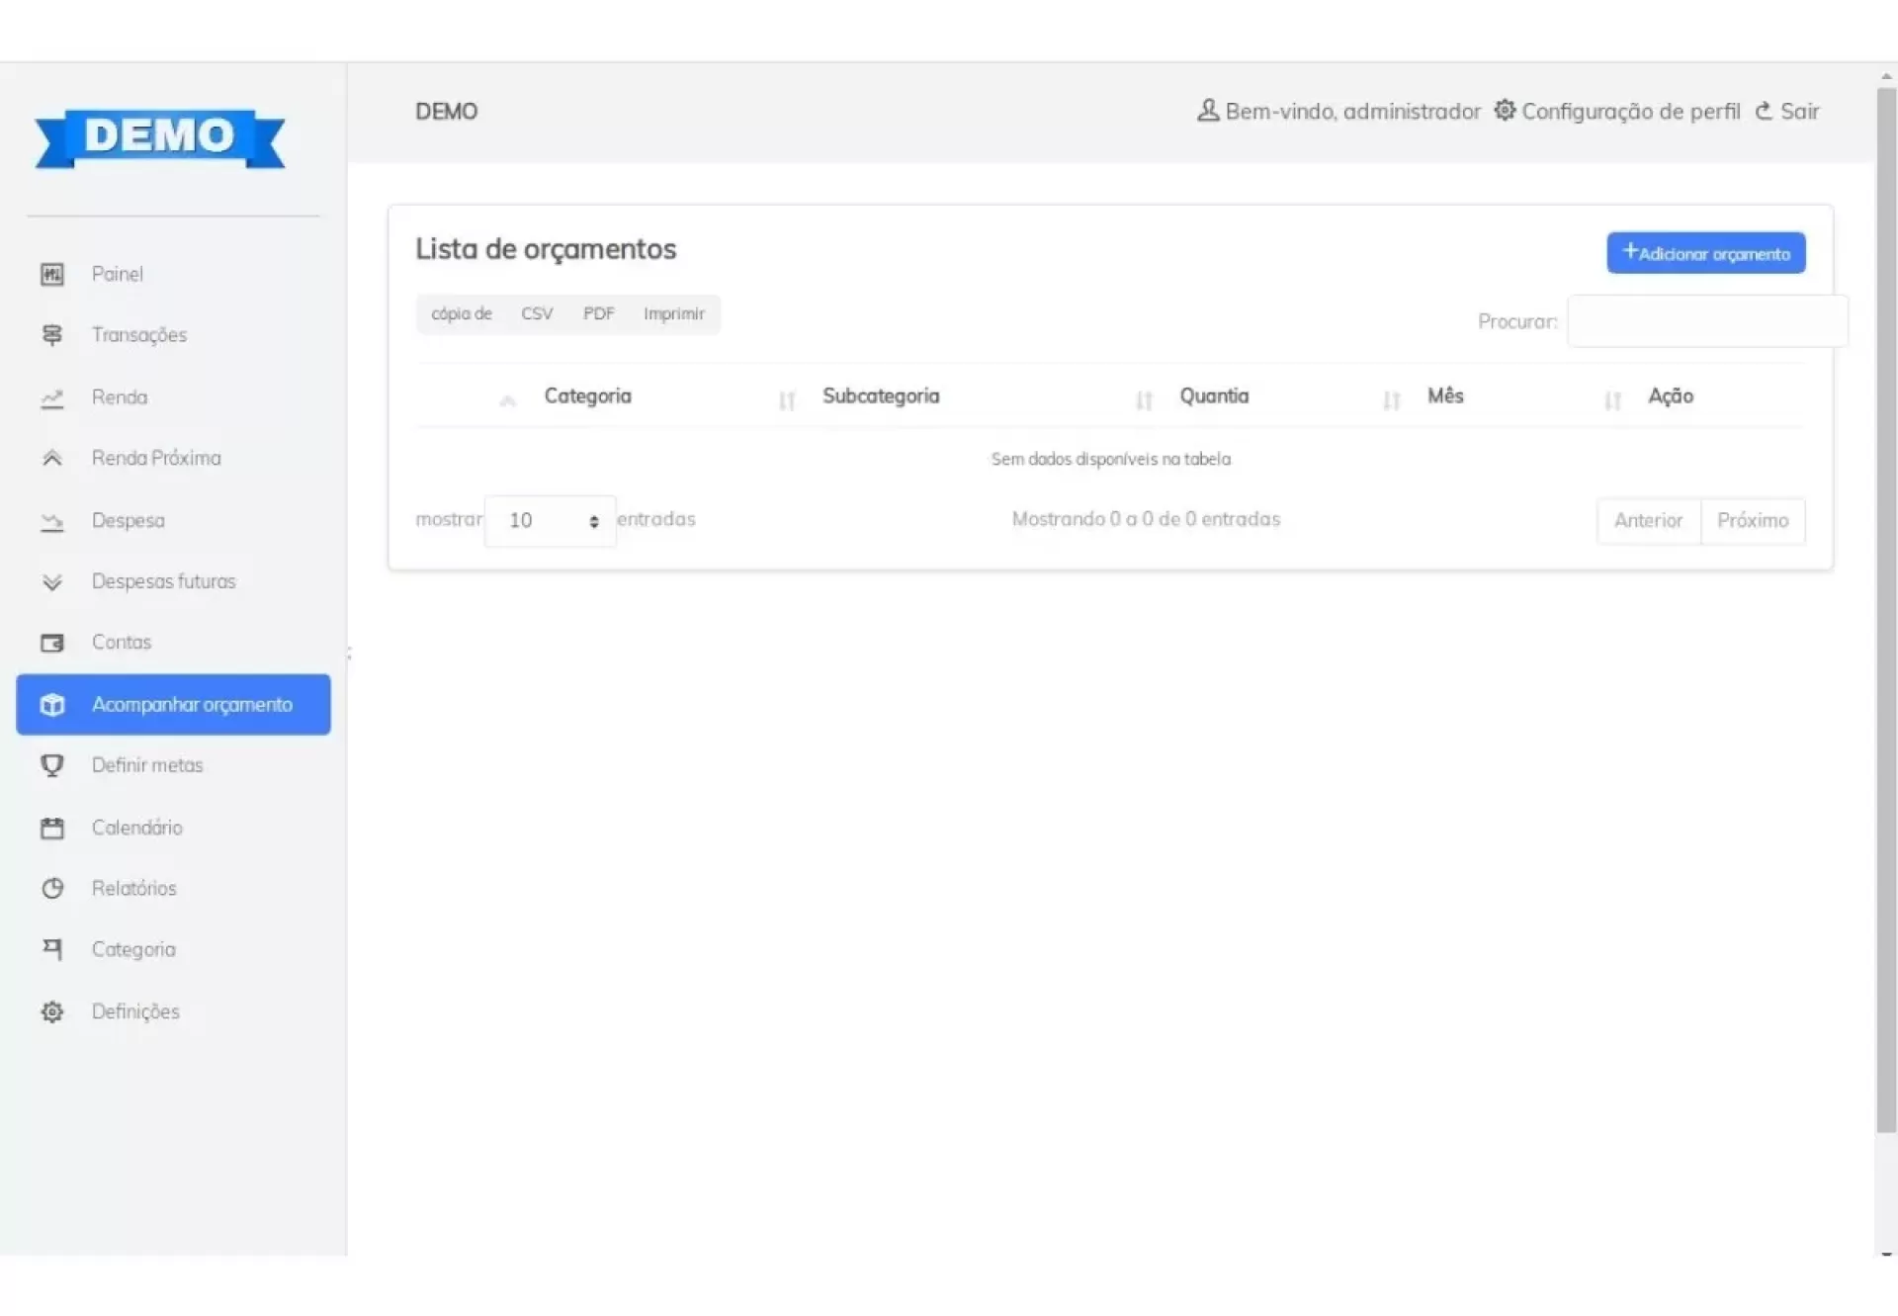Click into the Procurar search field

tap(1707, 321)
